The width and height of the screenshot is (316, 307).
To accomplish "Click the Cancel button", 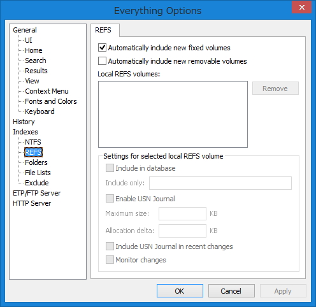I will [231, 290].
